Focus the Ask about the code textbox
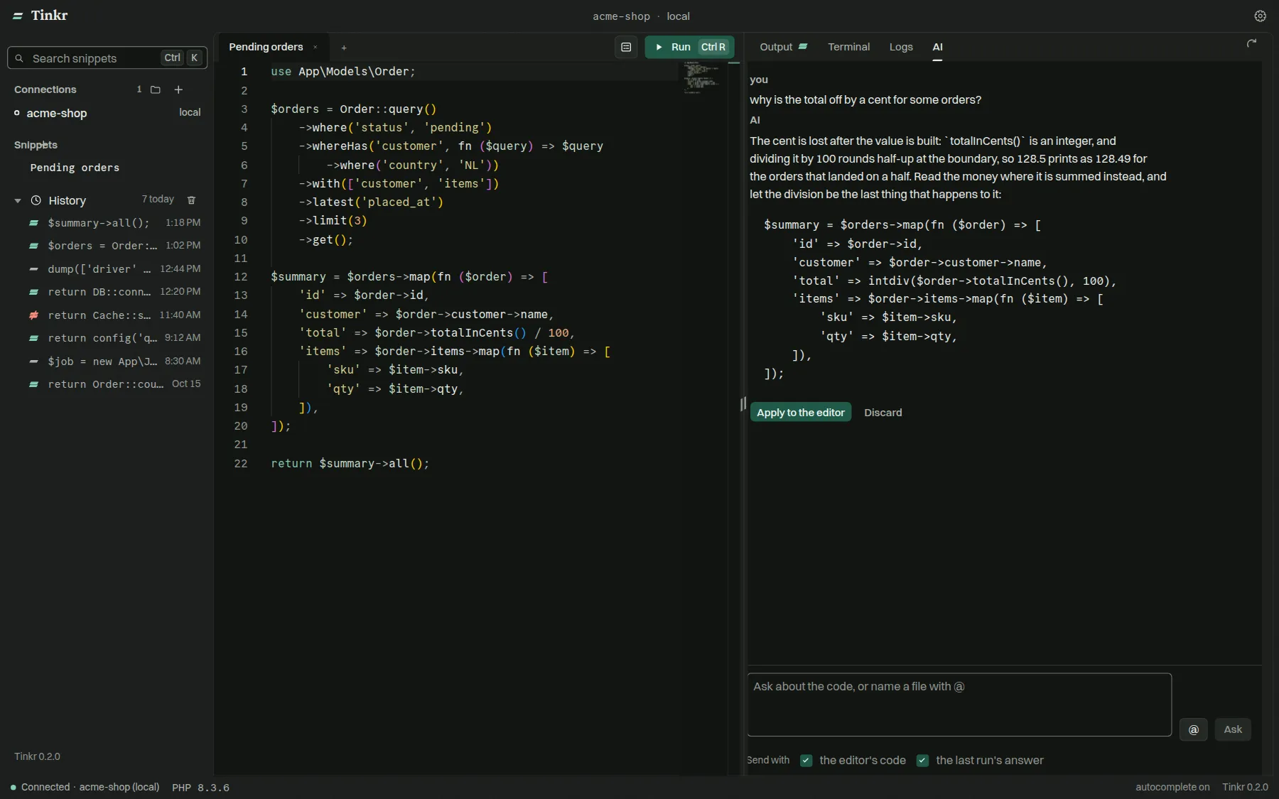This screenshot has width=1279, height=799. (959, 705)
